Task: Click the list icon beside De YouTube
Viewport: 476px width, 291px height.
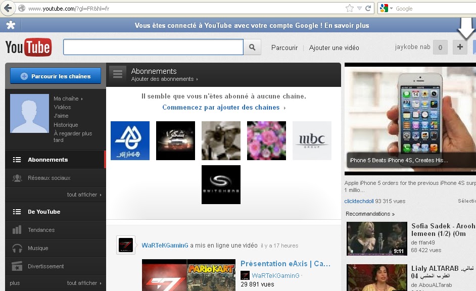Action: (17, 212)
